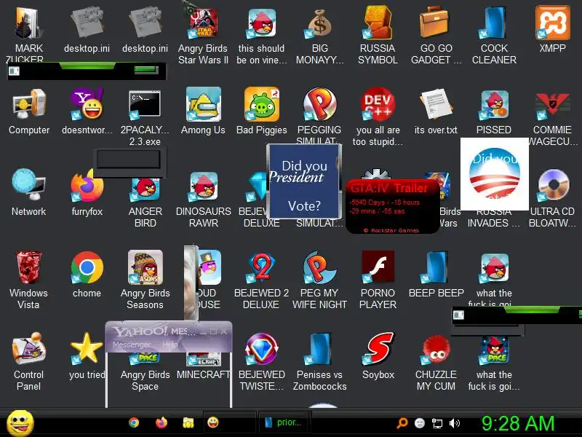
Task: Run the 2PACALY... 2.3.exe icon
Action: pyautogui.click(x=145, y=105)
